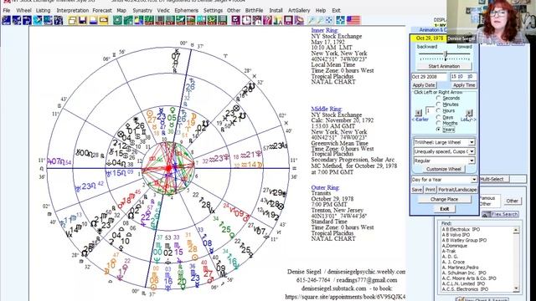Click the Customize Wheel button

444,169
